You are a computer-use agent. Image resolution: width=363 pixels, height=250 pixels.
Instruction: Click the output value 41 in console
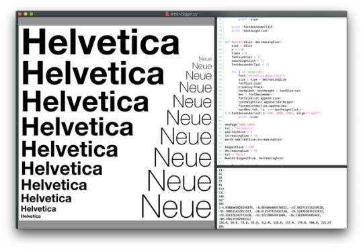point(220,174)
